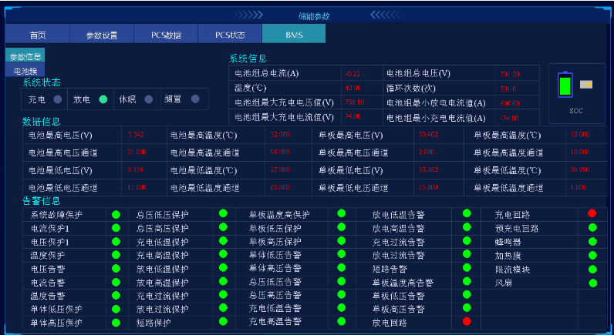The image size is (614, 335).
Task: Click the 蜂鸣器 status indicator light
Action: click(x=592, y=241)
